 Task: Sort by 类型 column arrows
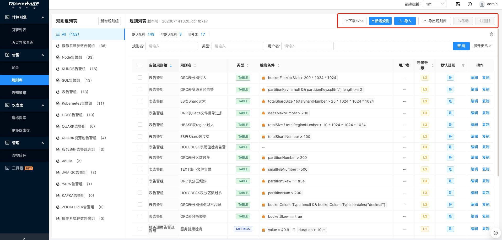(x=248, y=65)
